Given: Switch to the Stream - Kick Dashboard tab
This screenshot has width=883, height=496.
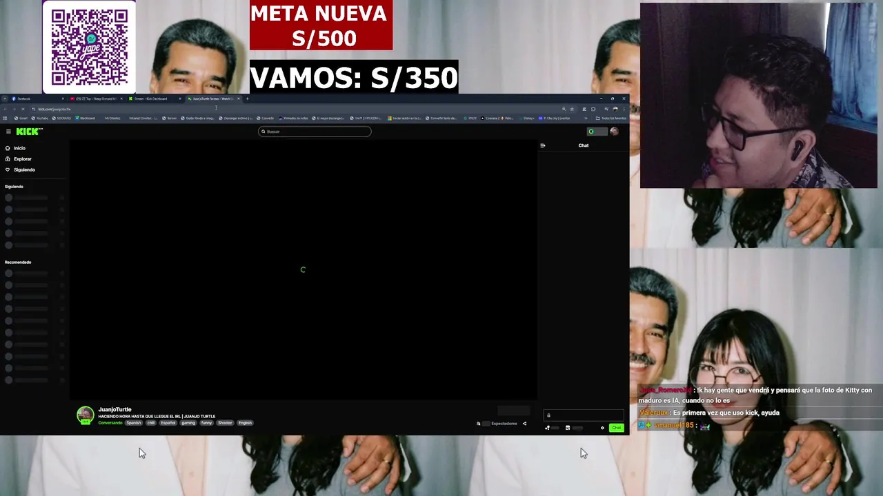Looking at the screenshot, I should pos(155,99).
